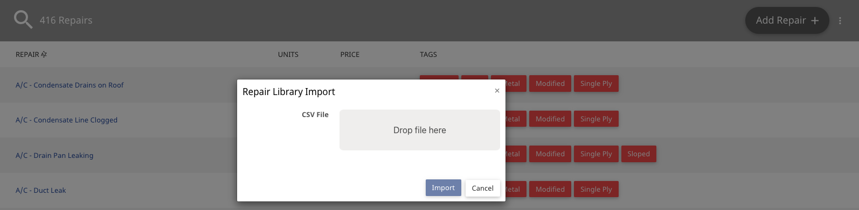Image resolution: width=859 pixels, height=210 pixels.
Task: Open A/C - Drain Pan Leaking repair
Action: pos(54,155)
